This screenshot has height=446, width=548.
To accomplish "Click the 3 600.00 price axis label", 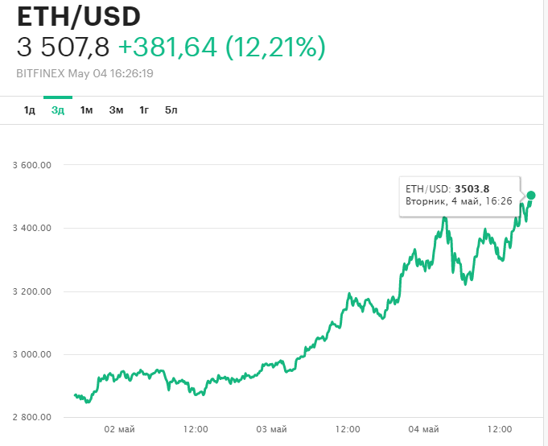I will coord(32,165).
